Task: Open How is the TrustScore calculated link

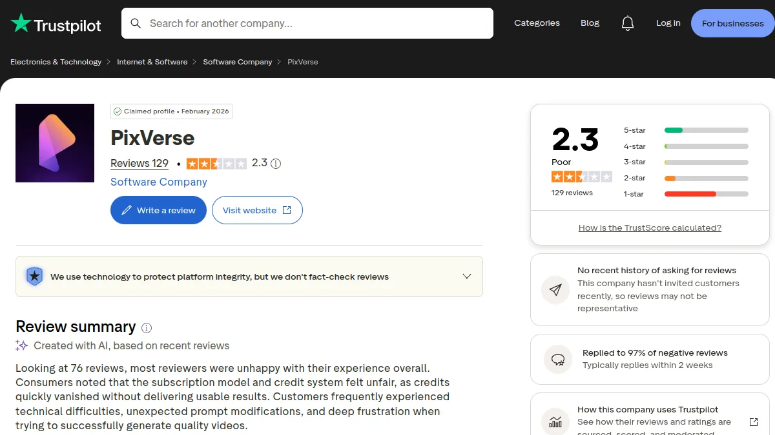Action: pyautogui.click(x=650, y=227)
